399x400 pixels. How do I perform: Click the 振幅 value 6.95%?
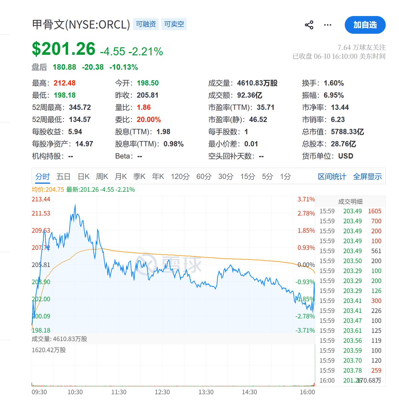click(334, 95)
